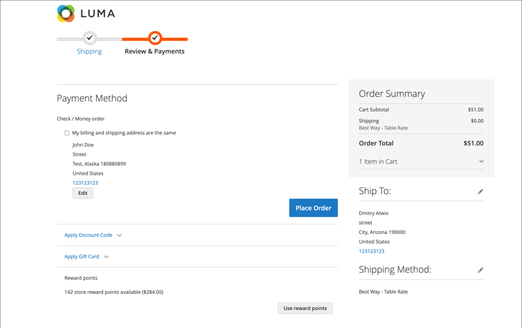Image resolution: width=522 pixels, height=328 pixels.
Task: Click the Review & Payments step checkmark
Action: 155,38
